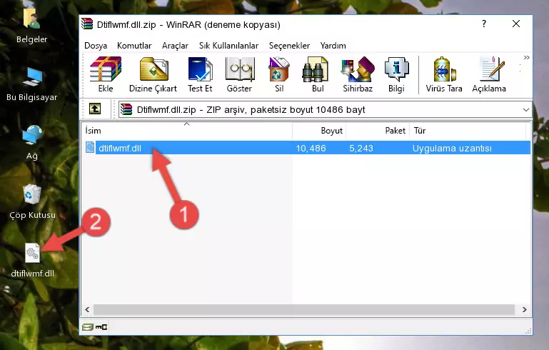Click the 10,486 size value

click(x=311, y=148)
